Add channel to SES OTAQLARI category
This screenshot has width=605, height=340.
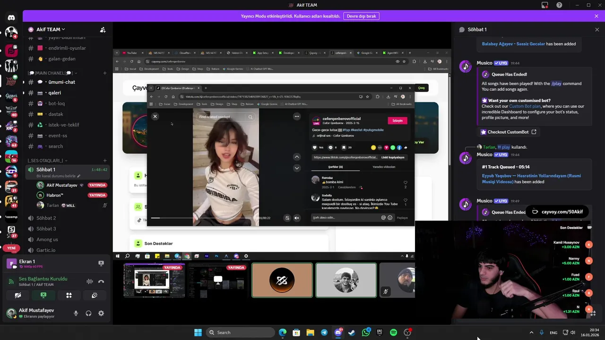[105, 161]
